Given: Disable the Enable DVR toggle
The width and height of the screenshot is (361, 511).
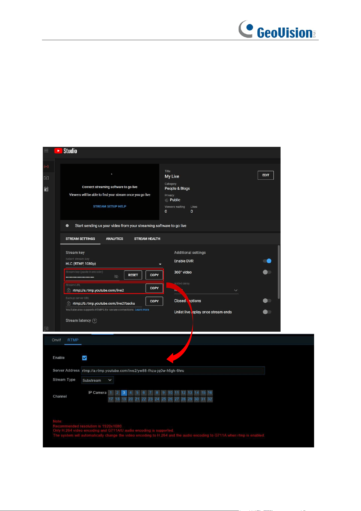Looking at the screenshot, I should 267,261.
